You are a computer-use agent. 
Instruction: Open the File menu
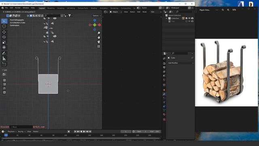pos(6,8)
